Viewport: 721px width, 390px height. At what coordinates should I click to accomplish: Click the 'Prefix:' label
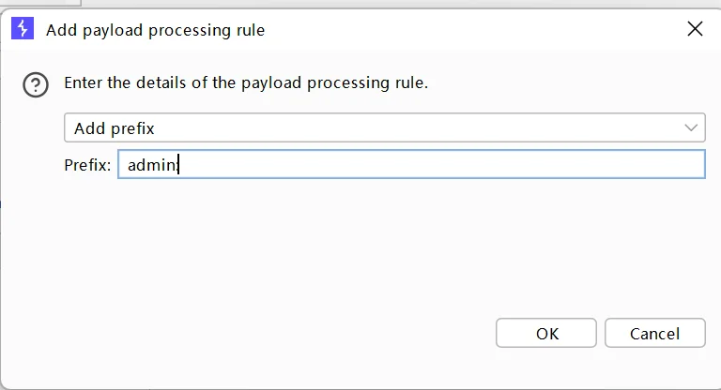point(87,165)
